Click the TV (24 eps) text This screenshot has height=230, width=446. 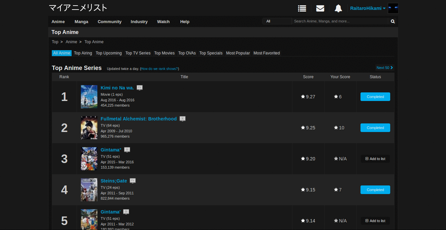[110, 187]
